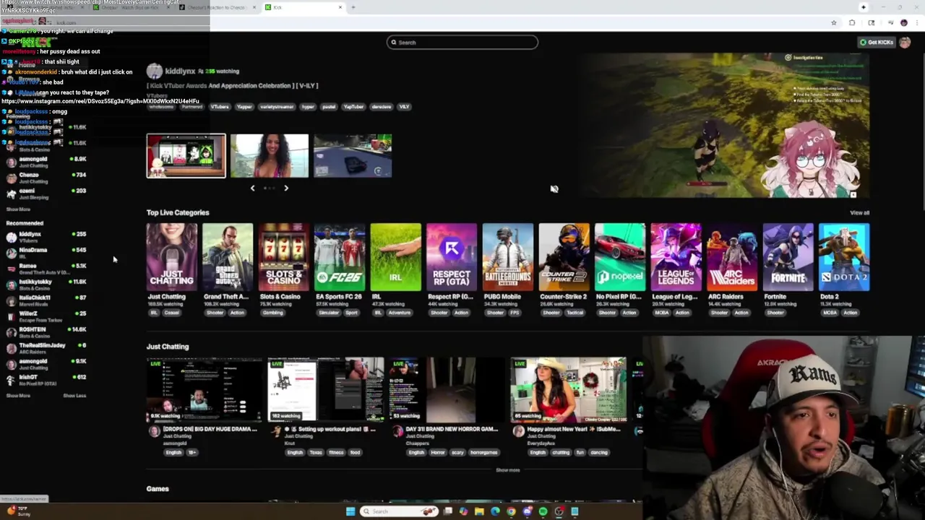This screenshot has height=520, width=925.
Task: Click the Horror tag on horror stream
Action: pyautogui.click(x=438, y=452)
